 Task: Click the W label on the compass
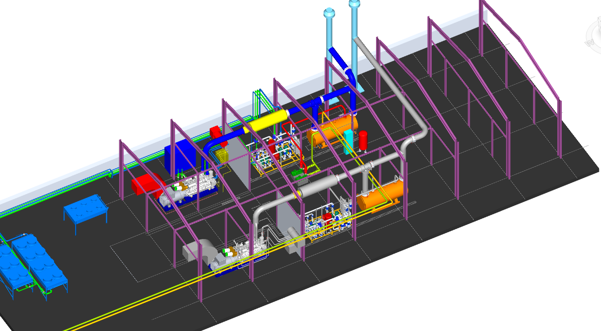590,42
